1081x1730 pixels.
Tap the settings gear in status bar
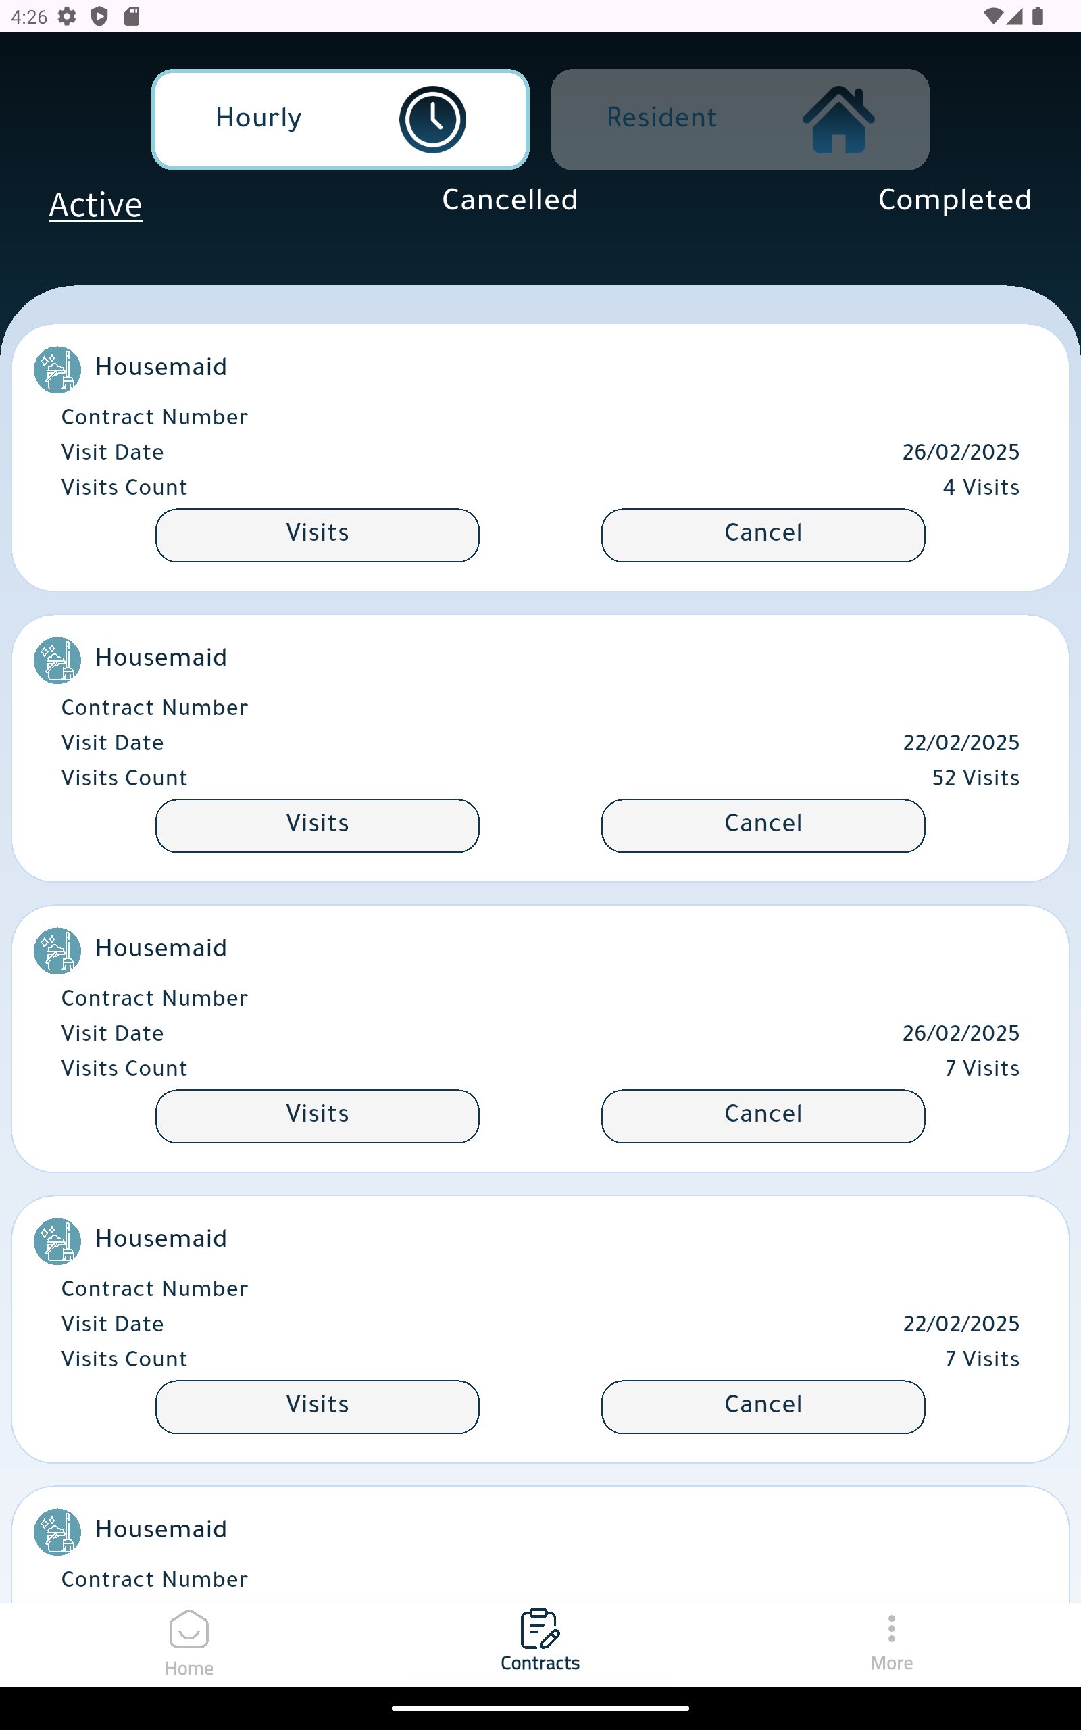click(x=67, y=16)
